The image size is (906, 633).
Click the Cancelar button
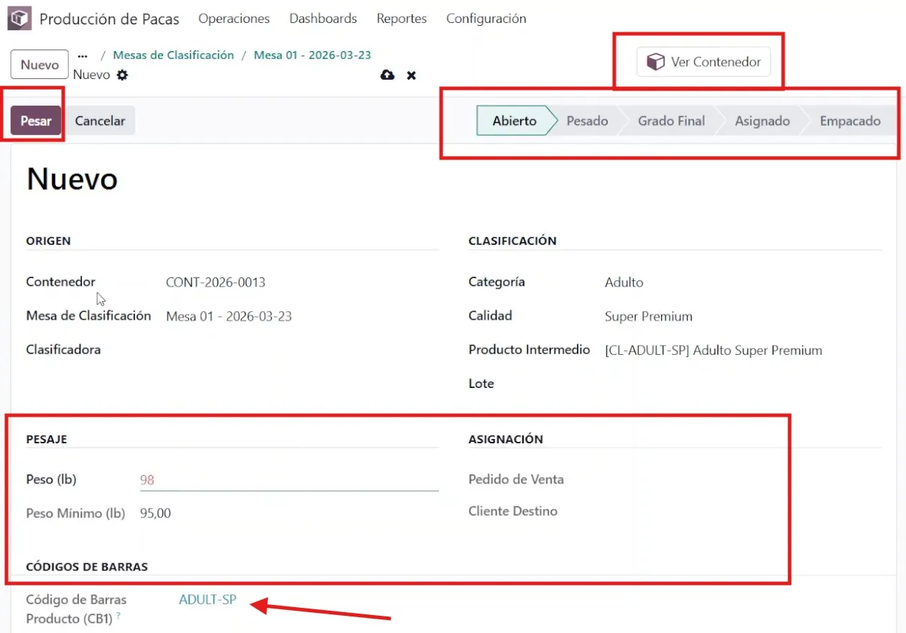[101, 121]
